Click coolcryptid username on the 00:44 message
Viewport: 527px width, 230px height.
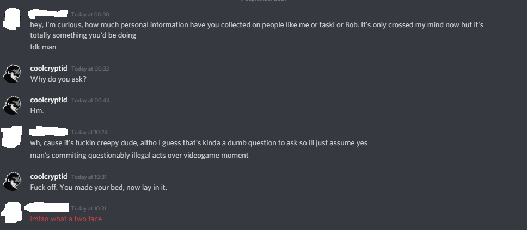(48, 100)
